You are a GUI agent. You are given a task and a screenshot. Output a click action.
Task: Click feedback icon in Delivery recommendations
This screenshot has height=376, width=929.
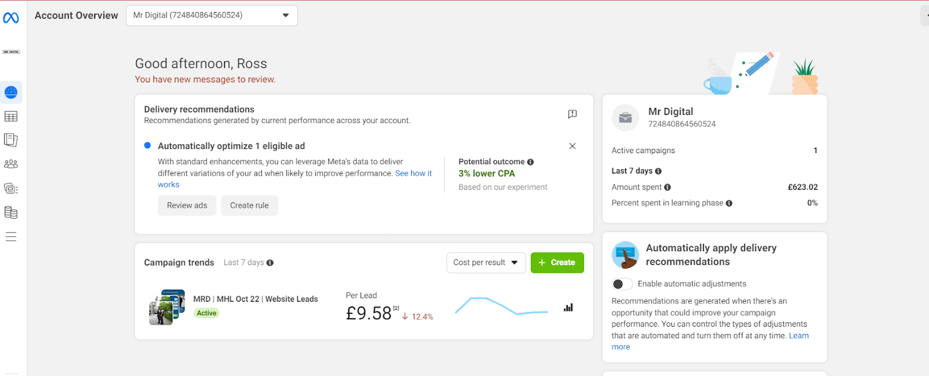[x=572, y=114]
